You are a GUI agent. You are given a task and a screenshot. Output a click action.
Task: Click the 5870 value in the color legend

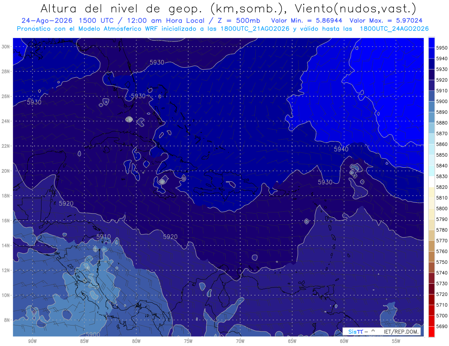point(442,133)
